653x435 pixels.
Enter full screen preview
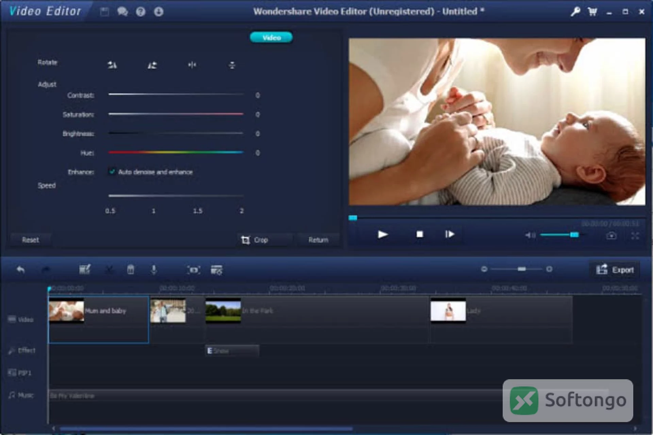click(x=635, y=236)
